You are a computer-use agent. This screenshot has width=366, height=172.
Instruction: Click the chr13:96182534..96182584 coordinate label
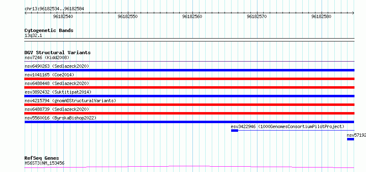[54, 9]
